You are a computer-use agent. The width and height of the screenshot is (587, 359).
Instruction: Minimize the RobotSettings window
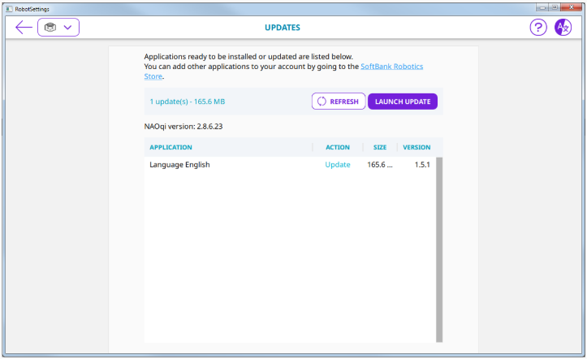click(x=542, y=7)
